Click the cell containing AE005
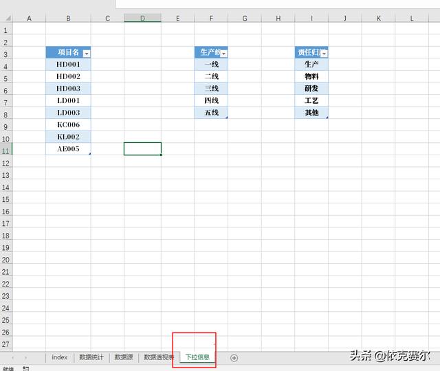The width and height of the screenshot is (440, 371). coord(68,149)
